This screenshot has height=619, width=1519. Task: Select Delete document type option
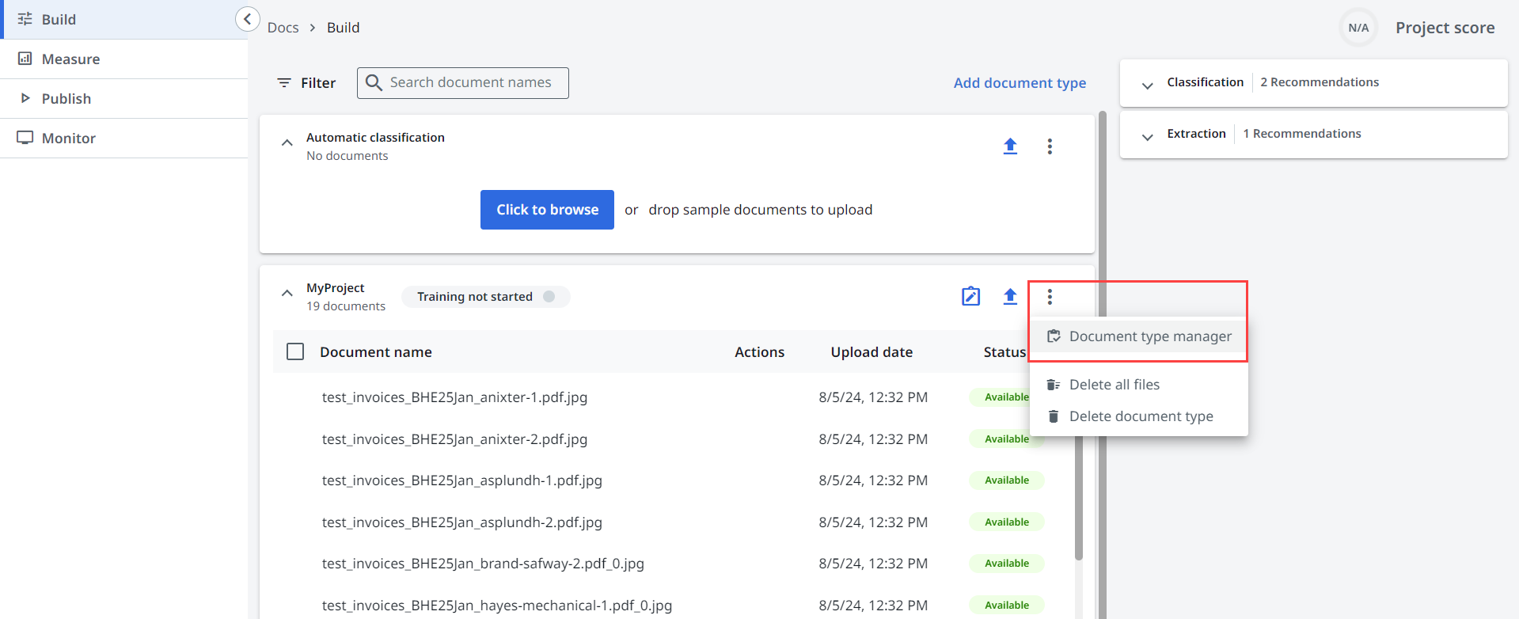coord(1141,416)
